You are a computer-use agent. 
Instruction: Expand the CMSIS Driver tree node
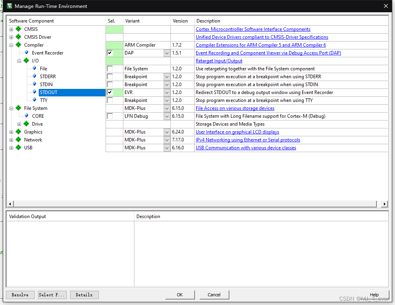pos(11,37)
